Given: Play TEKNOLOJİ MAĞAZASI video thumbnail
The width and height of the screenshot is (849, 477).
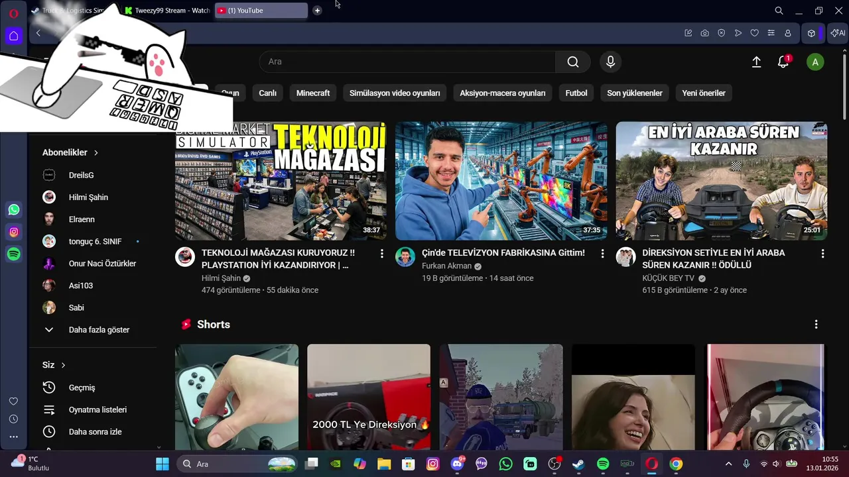Looking at the screenshot, I should click(x=281, y=181).
